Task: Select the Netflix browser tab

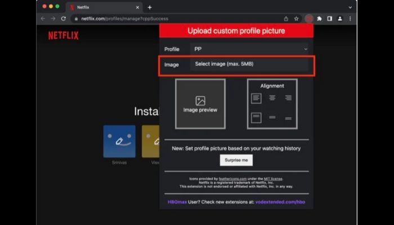Action: pyautogui.click(x=104, y=7)
